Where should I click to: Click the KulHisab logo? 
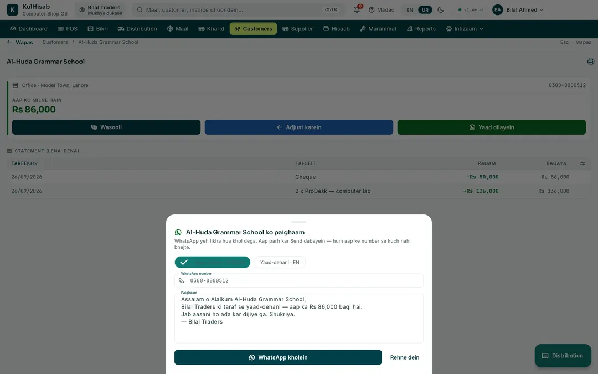(x=12, y=9)
